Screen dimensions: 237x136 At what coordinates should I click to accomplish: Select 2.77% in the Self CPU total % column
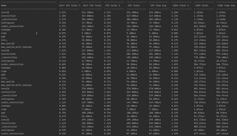[x=63, y=89]
